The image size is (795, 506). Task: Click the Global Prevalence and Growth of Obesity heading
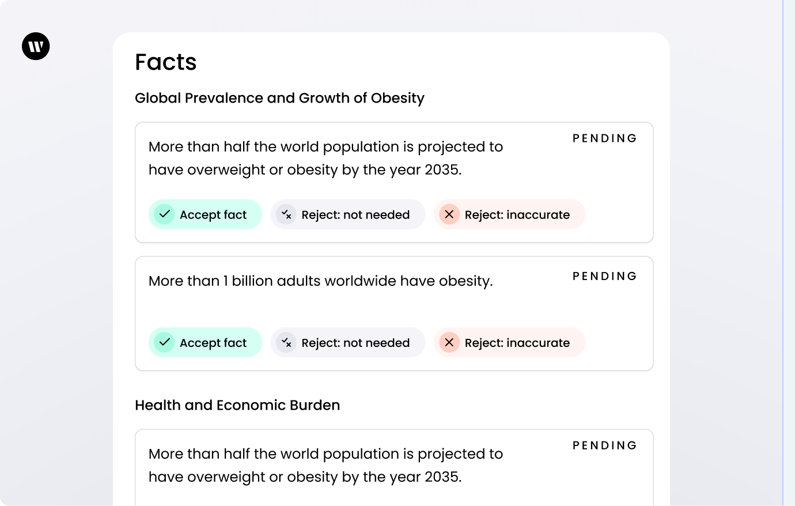pos(279,98)
